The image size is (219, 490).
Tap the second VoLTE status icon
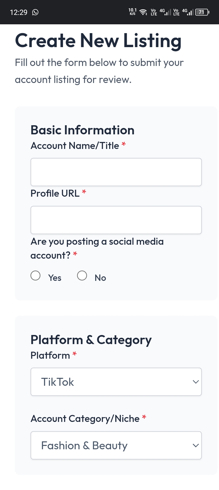tap(176, 12)
